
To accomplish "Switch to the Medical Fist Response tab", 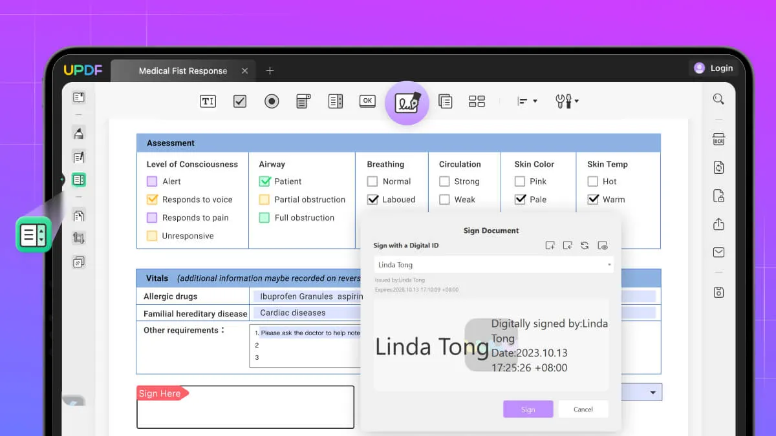I will tap(182, 70).
